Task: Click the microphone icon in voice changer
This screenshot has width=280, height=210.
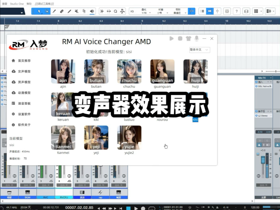Action: (197, 39)
